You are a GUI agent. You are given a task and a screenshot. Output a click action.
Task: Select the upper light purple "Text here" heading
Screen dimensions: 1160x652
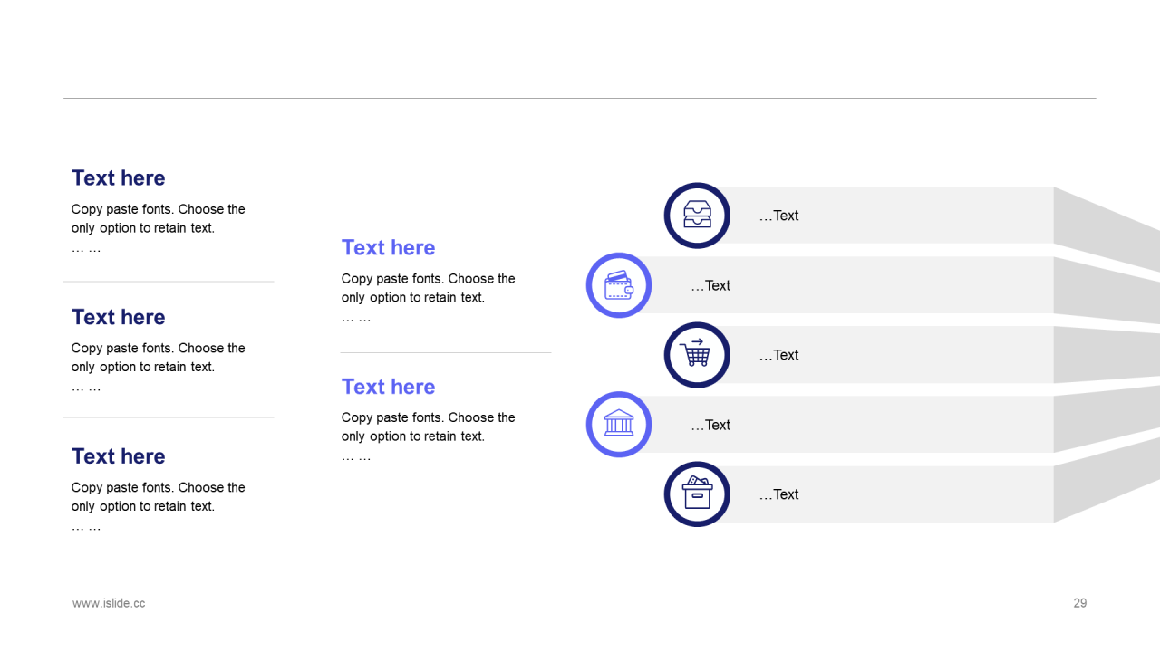click(x=389, y=248)
